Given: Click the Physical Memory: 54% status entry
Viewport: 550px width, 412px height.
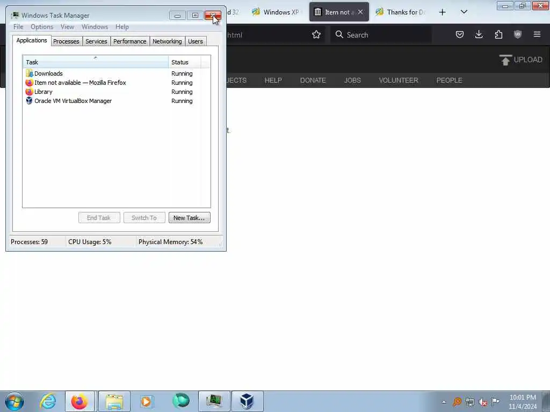Looking at the screenshot, I should pos(170,242).
